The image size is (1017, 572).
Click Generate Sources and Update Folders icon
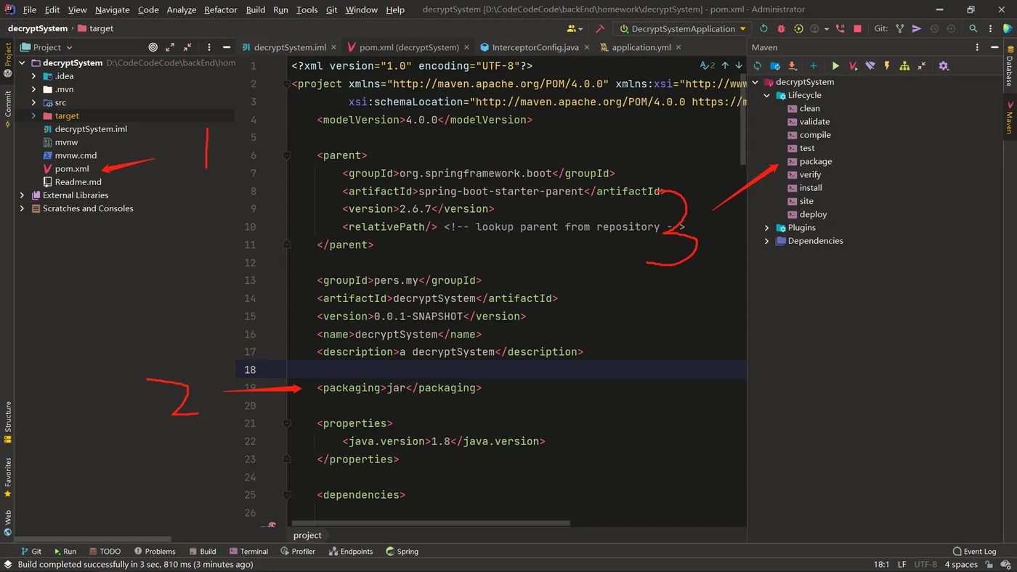click(x=775, y=66)
